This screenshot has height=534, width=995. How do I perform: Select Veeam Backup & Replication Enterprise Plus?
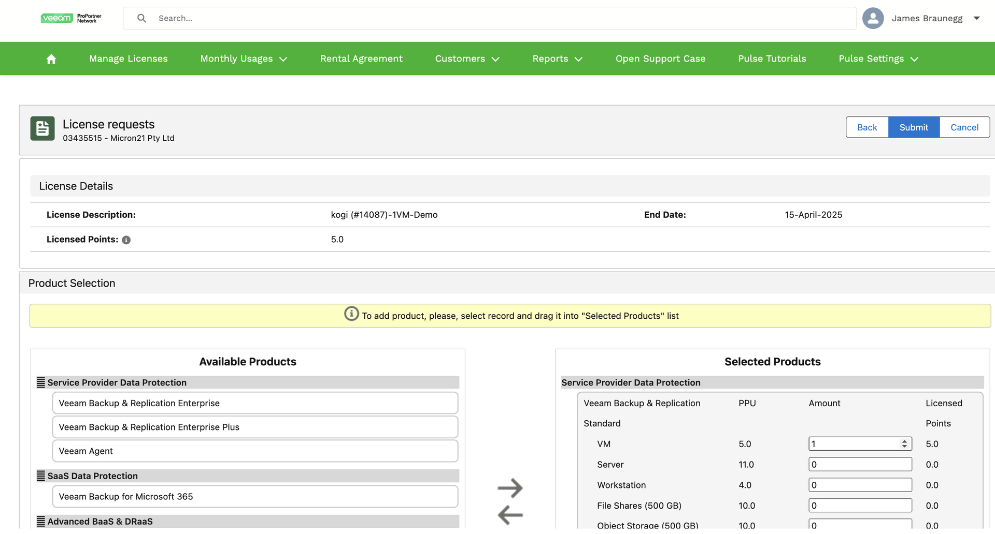pos(255,427)
